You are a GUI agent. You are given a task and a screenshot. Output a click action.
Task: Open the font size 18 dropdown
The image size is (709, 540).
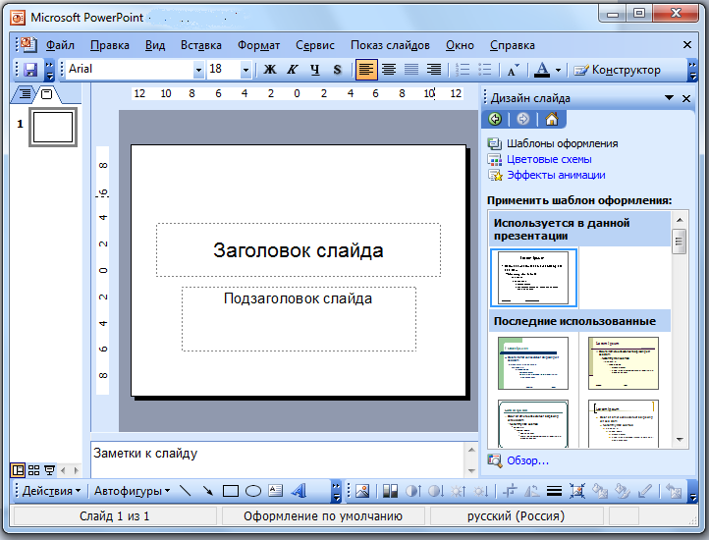point(245,70)
